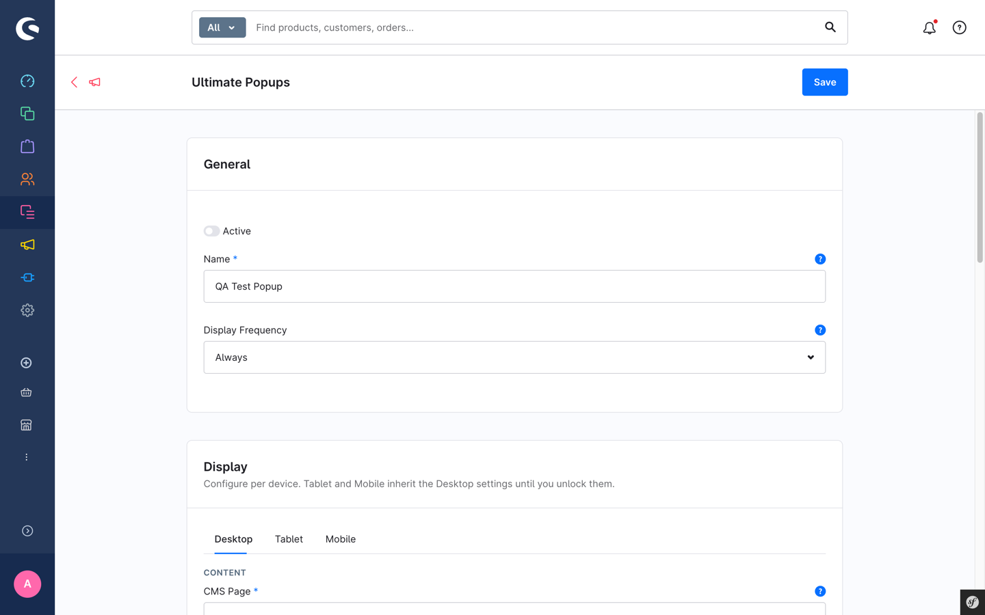Click the storefront sales channel icon
This screenshot has height=615, width=985.
[26, 425]
